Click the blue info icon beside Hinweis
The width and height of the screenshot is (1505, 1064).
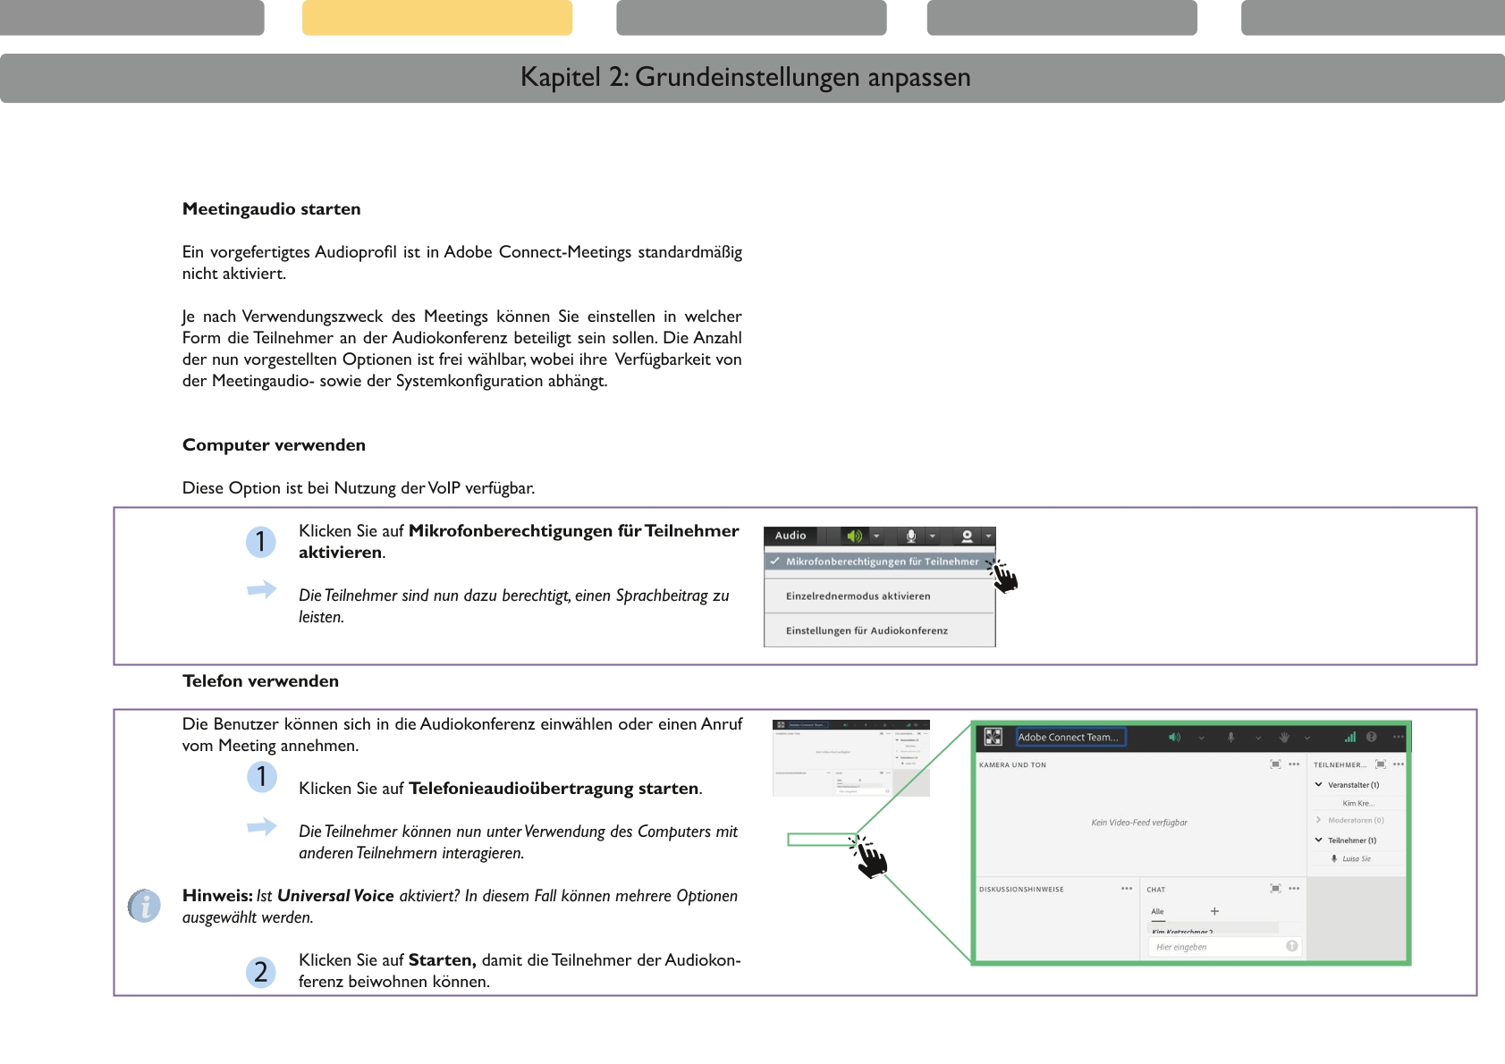(x=144, y=906)
